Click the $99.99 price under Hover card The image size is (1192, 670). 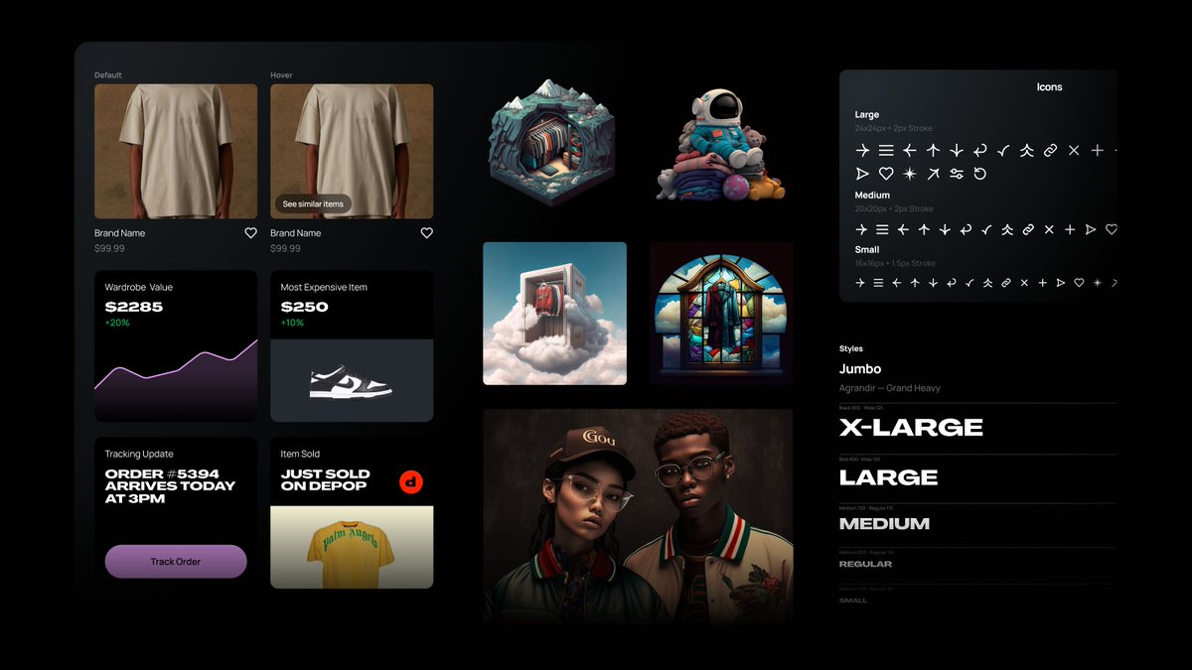285,248
